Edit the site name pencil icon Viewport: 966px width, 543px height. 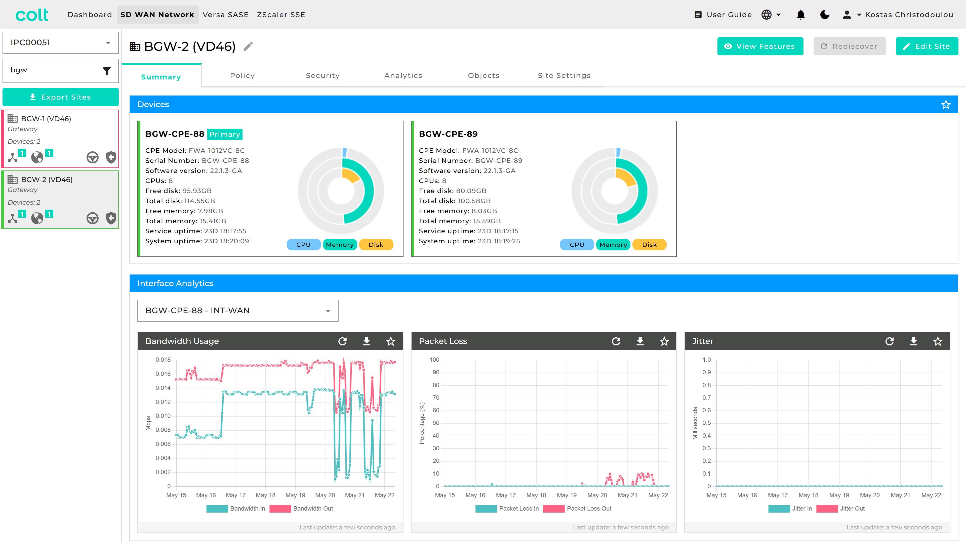click(248, 46)
